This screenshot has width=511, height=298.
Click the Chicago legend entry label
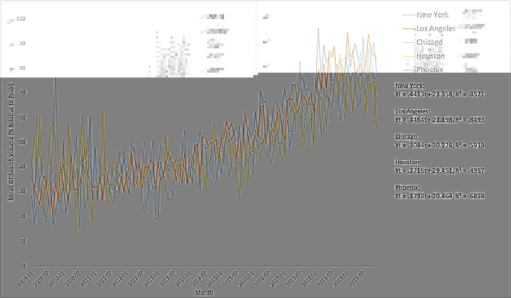(x=430, y=42)
